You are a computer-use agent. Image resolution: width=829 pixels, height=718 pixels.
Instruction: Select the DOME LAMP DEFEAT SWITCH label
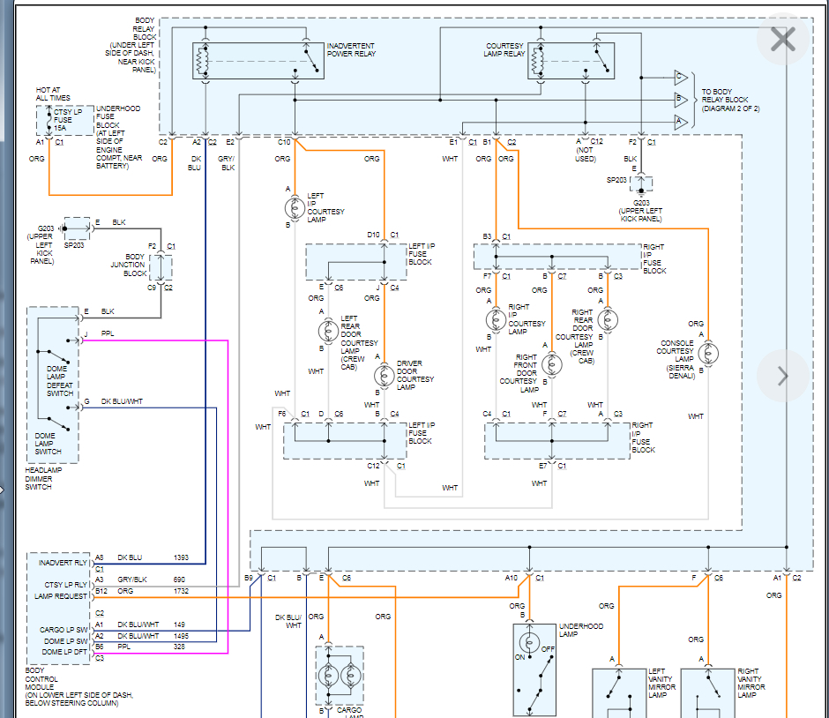tap(60, 381)
